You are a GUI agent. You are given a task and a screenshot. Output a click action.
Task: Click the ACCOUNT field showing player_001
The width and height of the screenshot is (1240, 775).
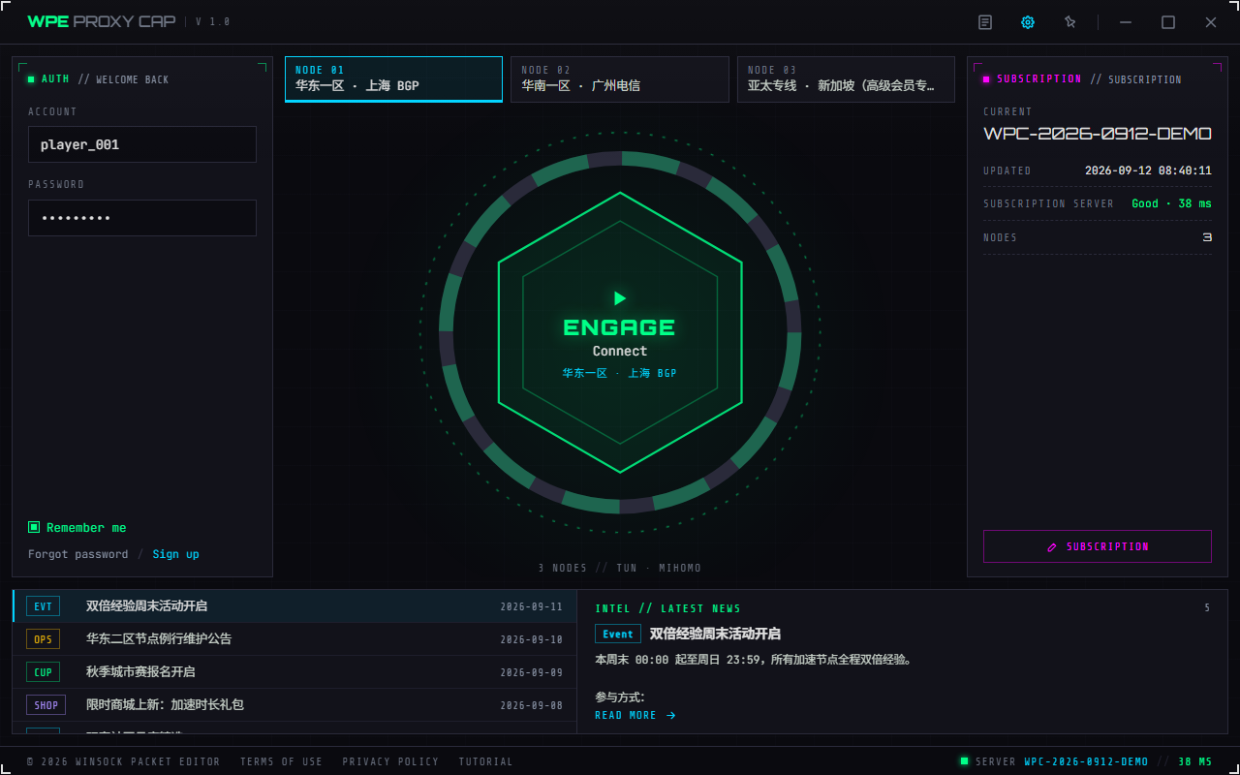coord(142,144)
